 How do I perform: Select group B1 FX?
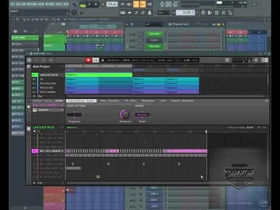point(48,79)
